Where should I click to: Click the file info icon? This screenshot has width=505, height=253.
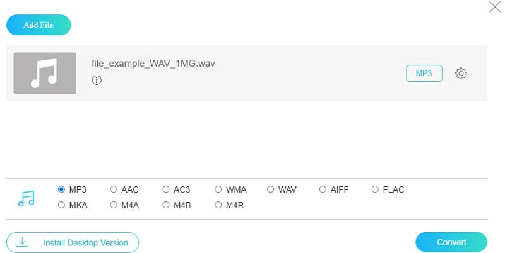[97, 81]
